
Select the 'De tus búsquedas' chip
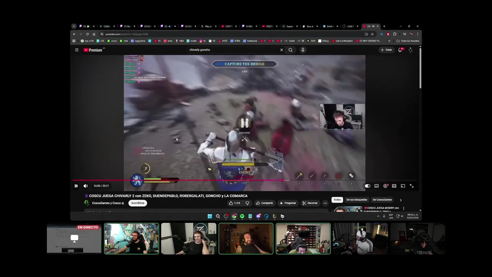coord(357,200)
